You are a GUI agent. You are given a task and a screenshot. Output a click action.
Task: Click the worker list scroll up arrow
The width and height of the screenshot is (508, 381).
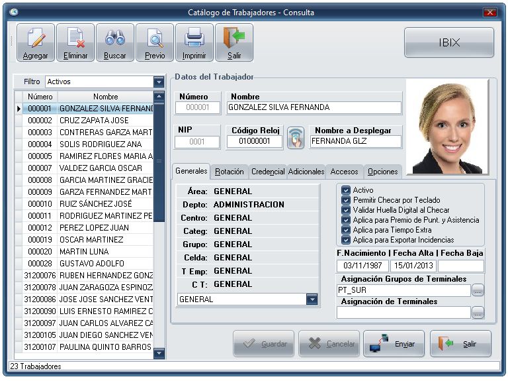tap(159, 96)
